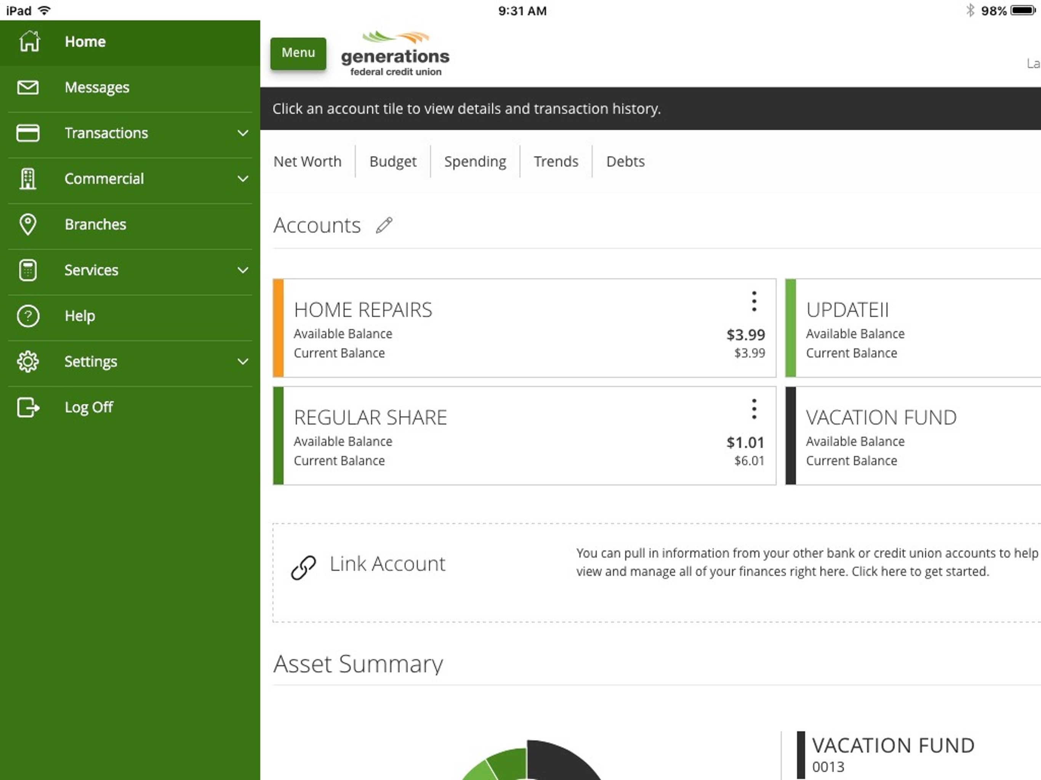Select the Spending tab
The height and width of the screenshot is (780, 1041).
click(475, 161)
